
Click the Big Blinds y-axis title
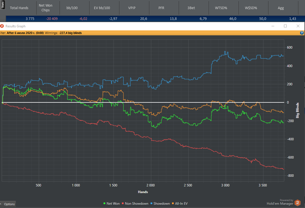tap(298, 110)
